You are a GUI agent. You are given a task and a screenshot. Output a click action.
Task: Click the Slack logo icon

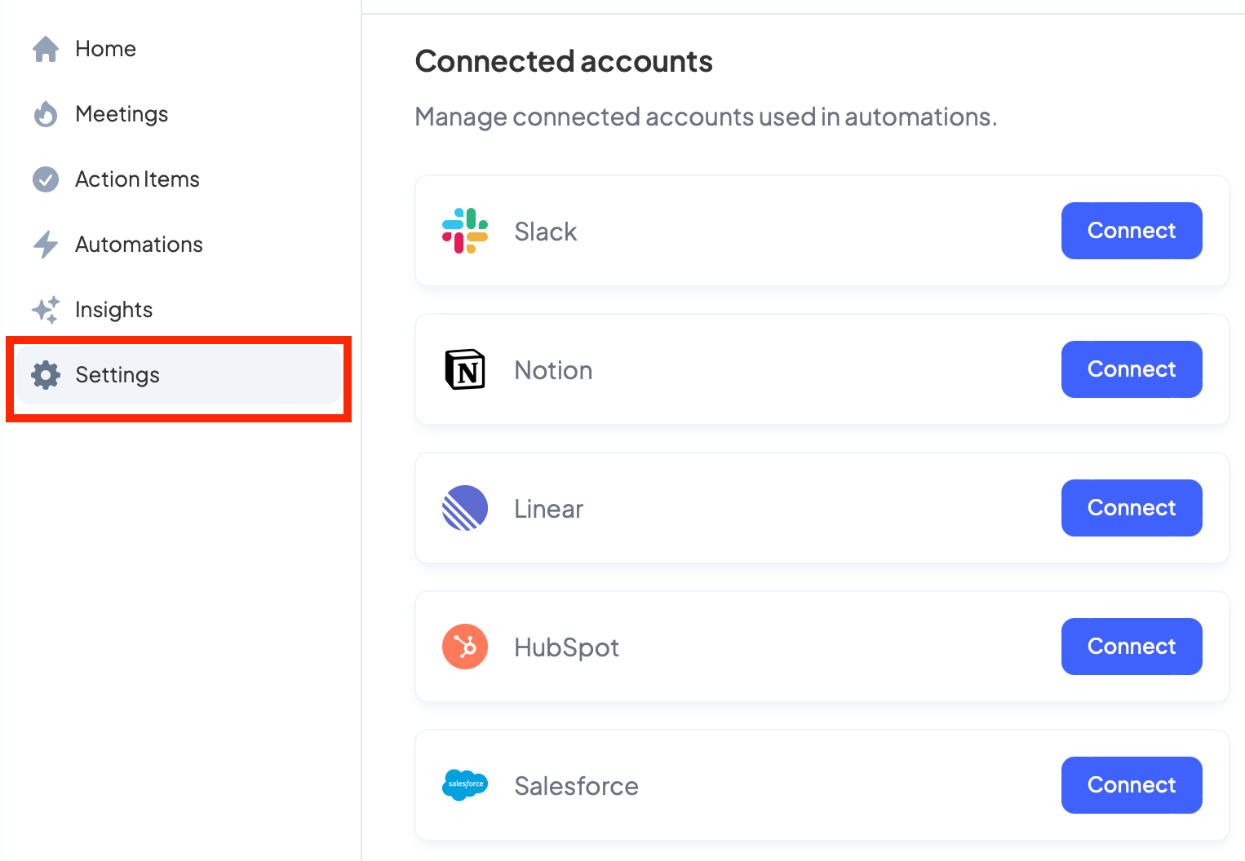tap(465, 231)
